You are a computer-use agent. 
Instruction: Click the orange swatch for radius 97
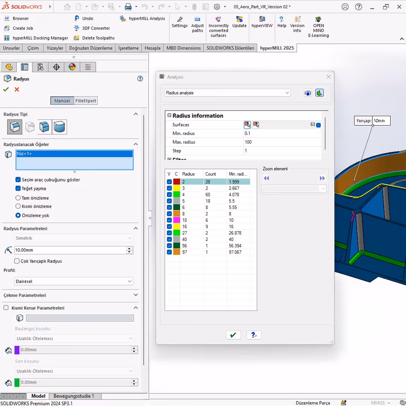[177, 252]
